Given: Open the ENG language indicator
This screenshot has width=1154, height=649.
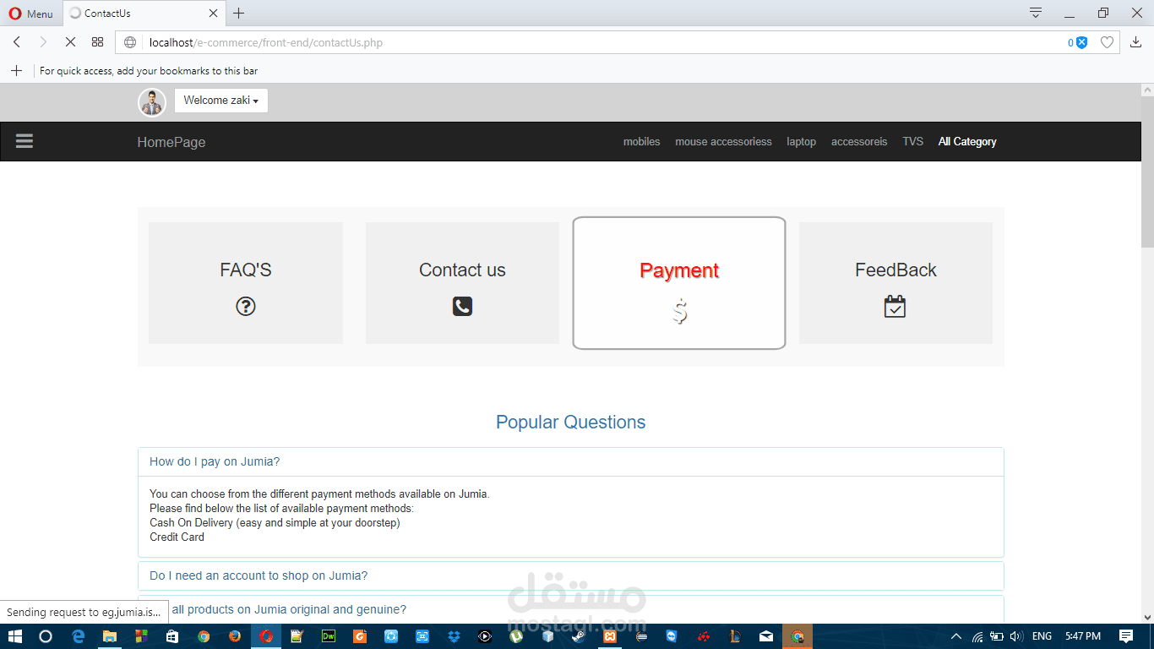Looking at the screenshot, I should click(x=1042, y=636).
